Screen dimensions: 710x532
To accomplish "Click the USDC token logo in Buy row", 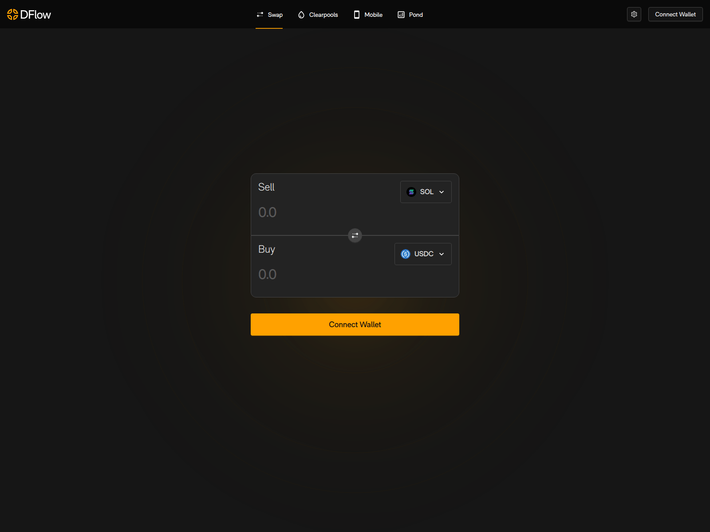I will (405, 254).
